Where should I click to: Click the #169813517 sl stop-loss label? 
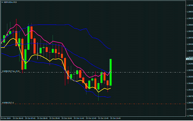coord(8,103)
